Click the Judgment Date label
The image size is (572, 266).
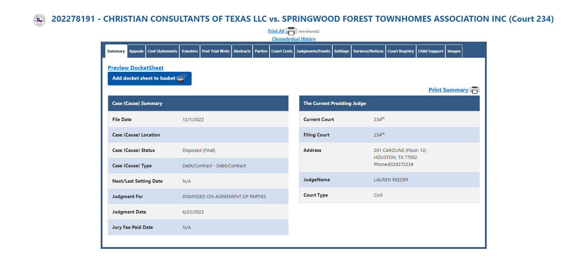pos(129,212)
